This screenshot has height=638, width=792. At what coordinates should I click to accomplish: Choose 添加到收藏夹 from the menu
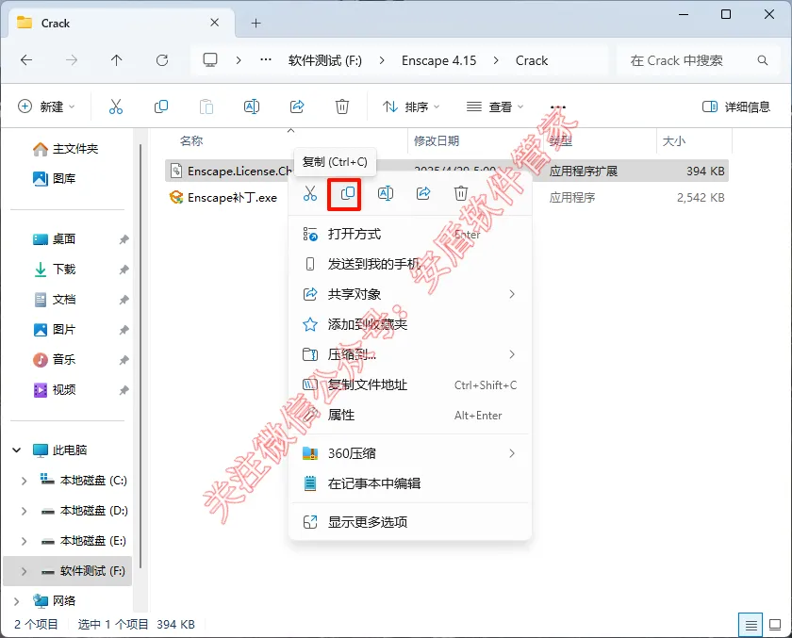[410, 324]
